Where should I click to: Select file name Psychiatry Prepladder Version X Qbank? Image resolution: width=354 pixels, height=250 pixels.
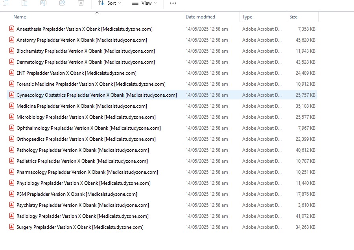[x=83, y=205]
